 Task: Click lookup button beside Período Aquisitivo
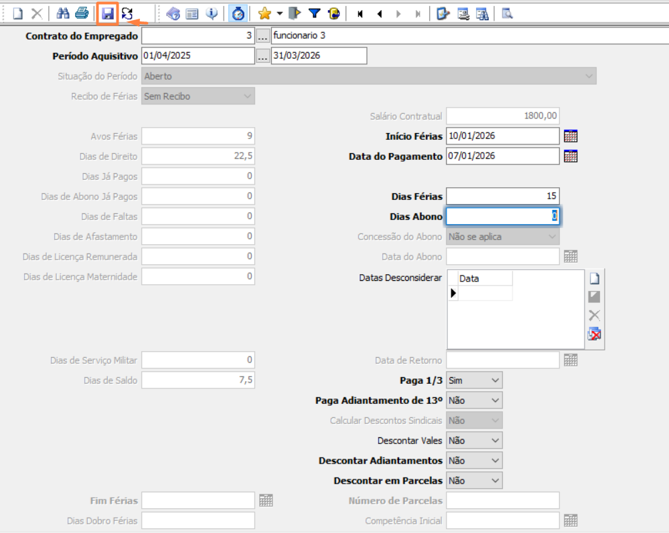[x=263, y=56]
